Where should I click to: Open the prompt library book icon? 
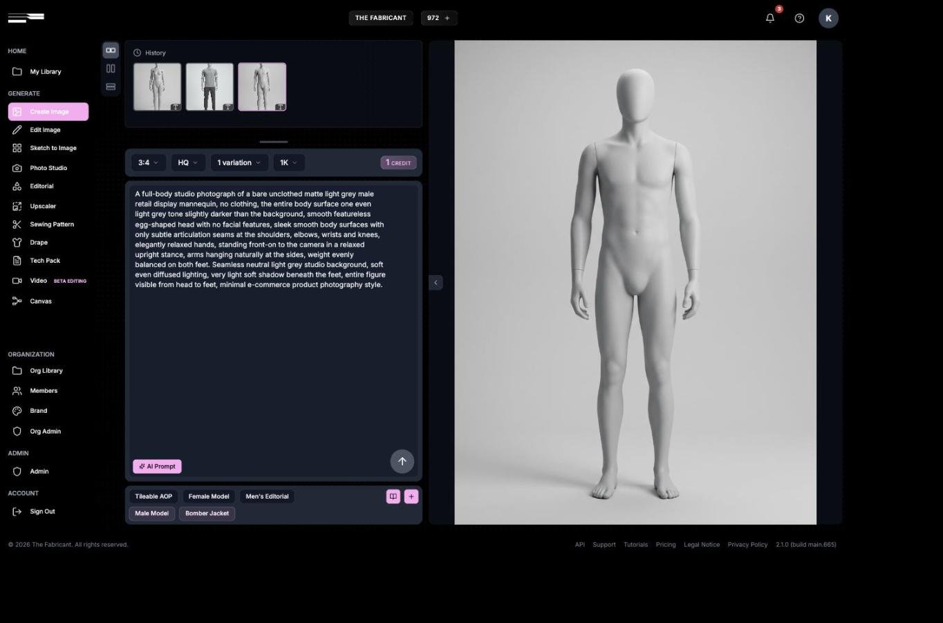point(393,496)
